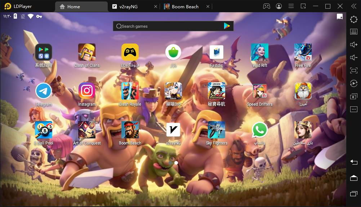Open the Amirza game icon
Viewport: 361px width, 207px height.
[x=303, y=91]
